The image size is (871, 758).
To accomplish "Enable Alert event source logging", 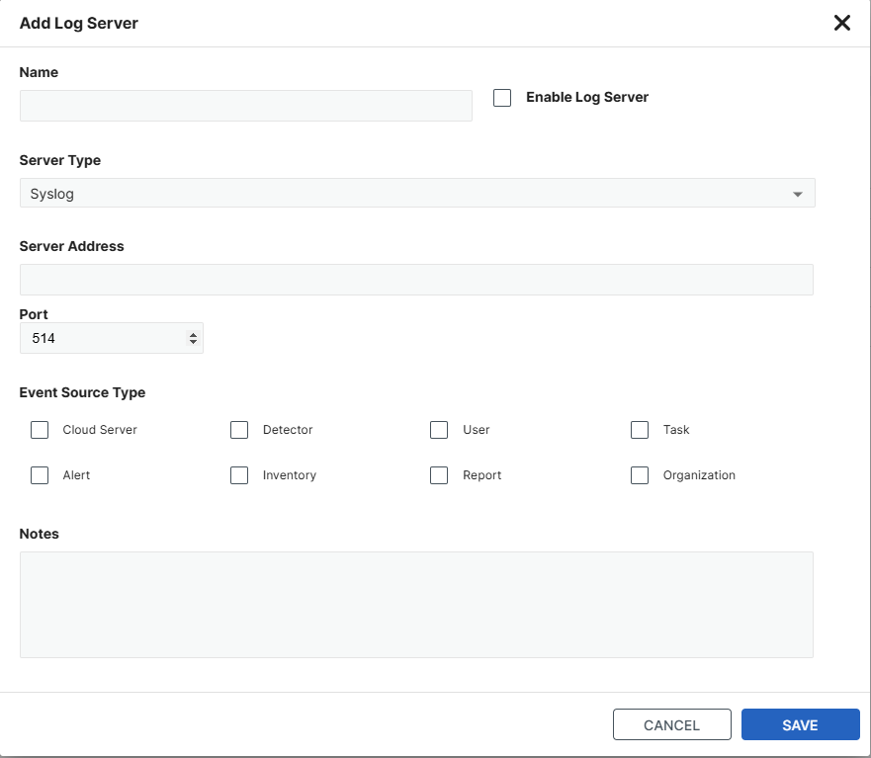I will [39, 475].
